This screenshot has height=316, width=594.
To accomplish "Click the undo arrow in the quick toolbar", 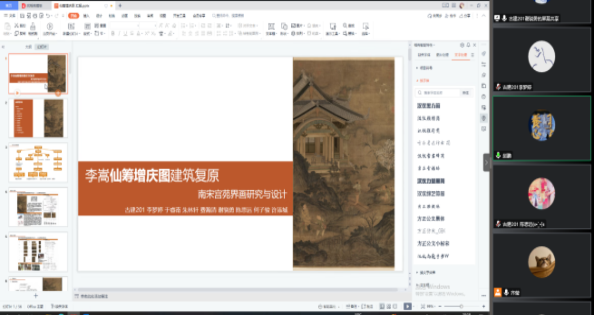I will (48, 16).
